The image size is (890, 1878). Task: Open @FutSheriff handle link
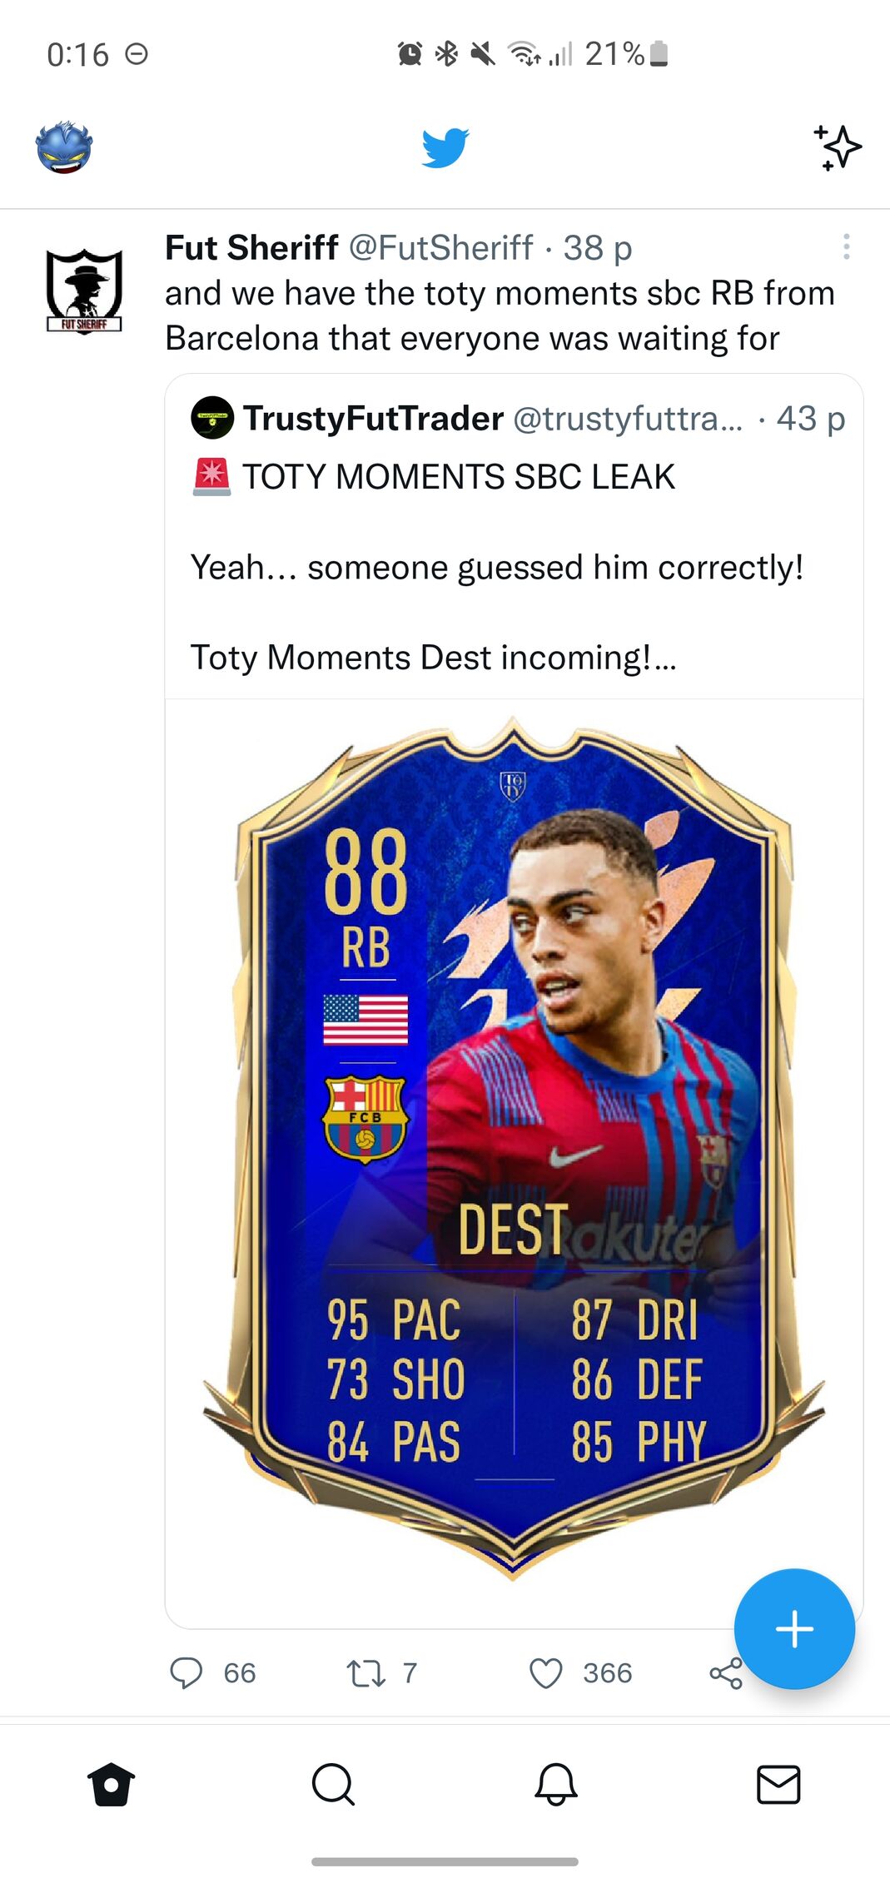coord(440,247)
